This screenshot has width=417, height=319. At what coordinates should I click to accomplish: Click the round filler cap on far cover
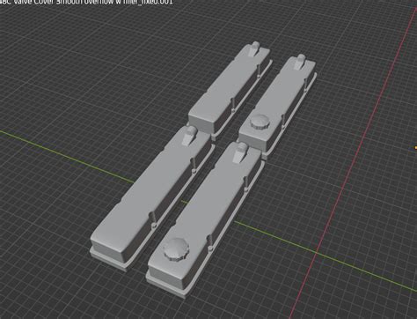pos(260,122)
